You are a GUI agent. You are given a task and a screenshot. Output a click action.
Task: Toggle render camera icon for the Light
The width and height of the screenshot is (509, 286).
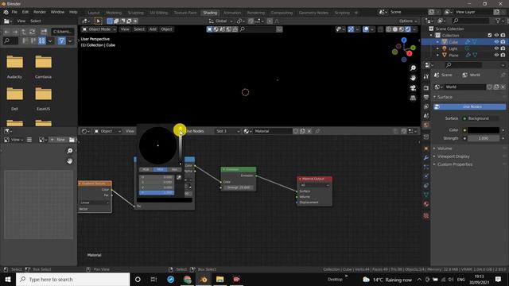503,48
